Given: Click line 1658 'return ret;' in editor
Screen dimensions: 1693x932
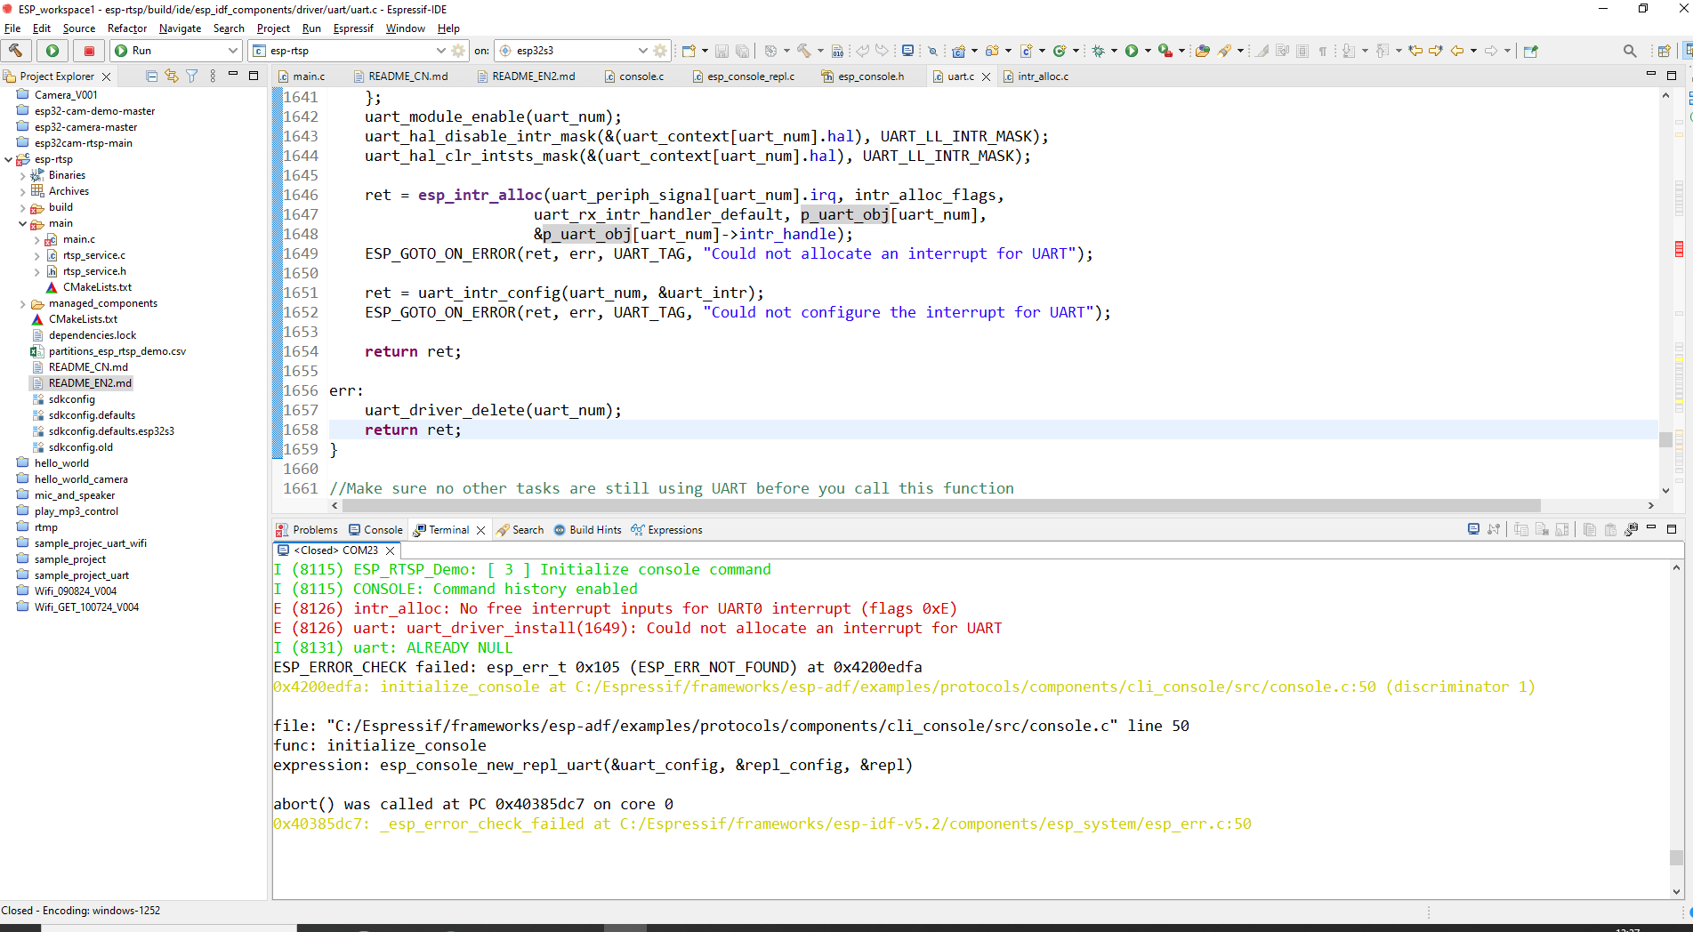Looking at the screenshot, I should pos(413,430).
